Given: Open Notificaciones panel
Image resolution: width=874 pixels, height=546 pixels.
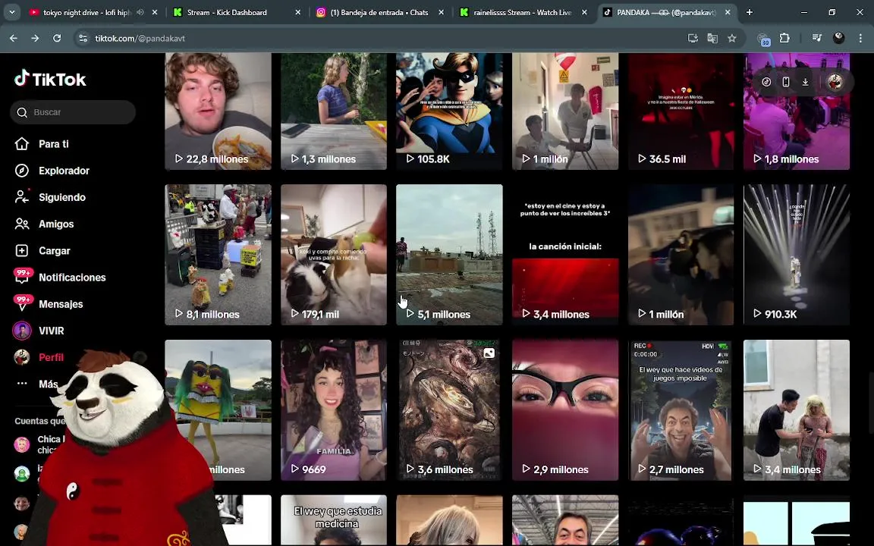Looking at the screenshot, I should (72, 278).
